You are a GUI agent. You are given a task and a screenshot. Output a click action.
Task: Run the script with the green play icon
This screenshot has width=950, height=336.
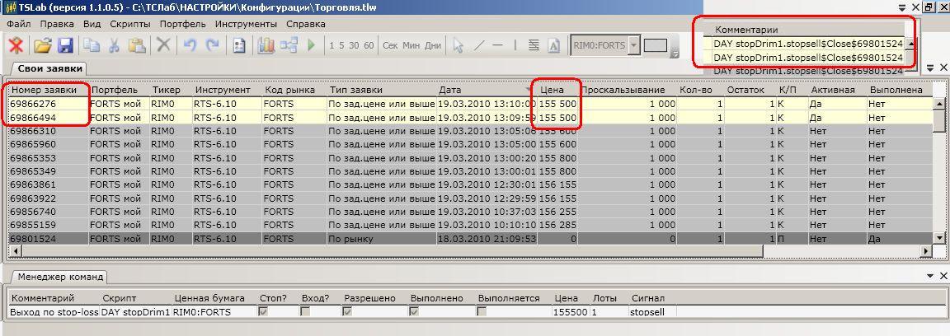[312, 45]
